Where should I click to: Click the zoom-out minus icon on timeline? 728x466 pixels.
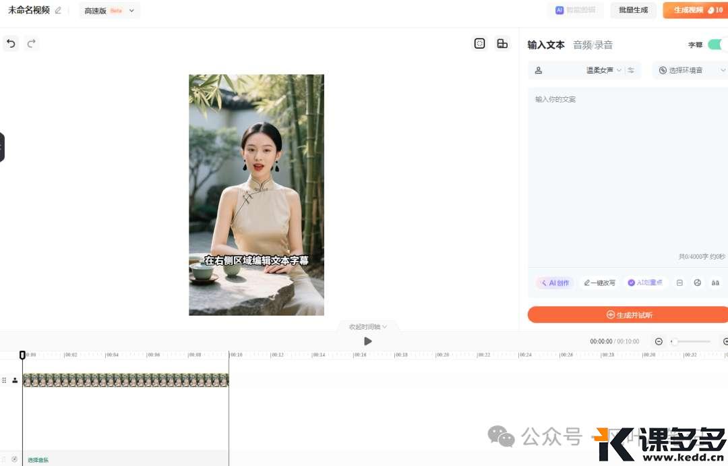pyautogui.click(x=659, y=342)
